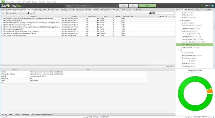Collapse the Response Codes tree section
The height and width of the screenshot is (118, 215).
179,20
